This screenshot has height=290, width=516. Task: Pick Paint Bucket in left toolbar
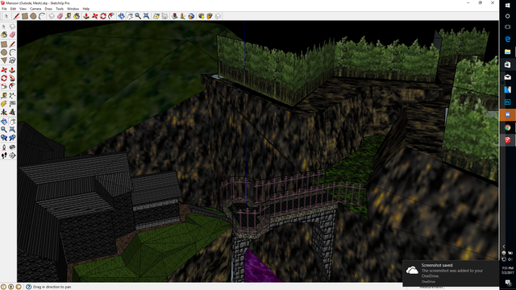4,35
